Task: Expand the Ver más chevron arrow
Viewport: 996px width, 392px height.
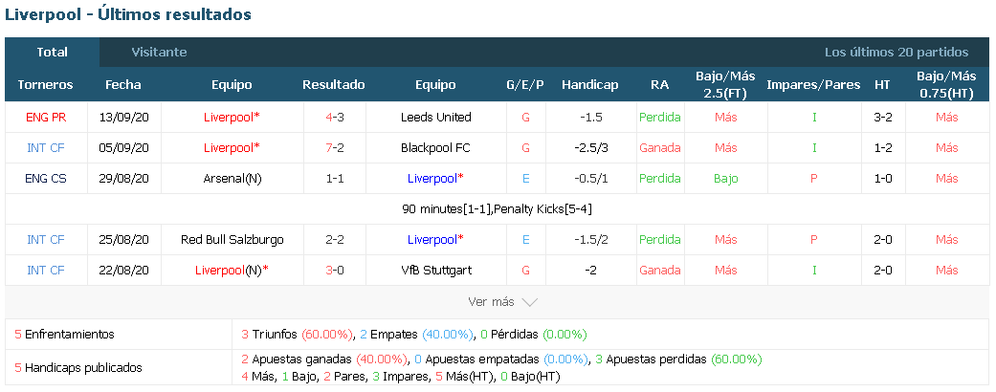Action: pyautogui.click(x=529, y=302)
